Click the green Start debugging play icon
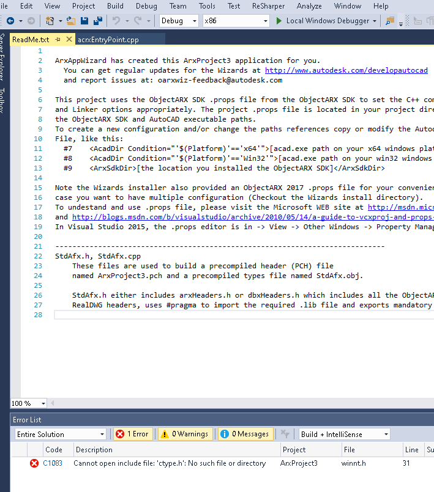 click(x=279, y=21)
